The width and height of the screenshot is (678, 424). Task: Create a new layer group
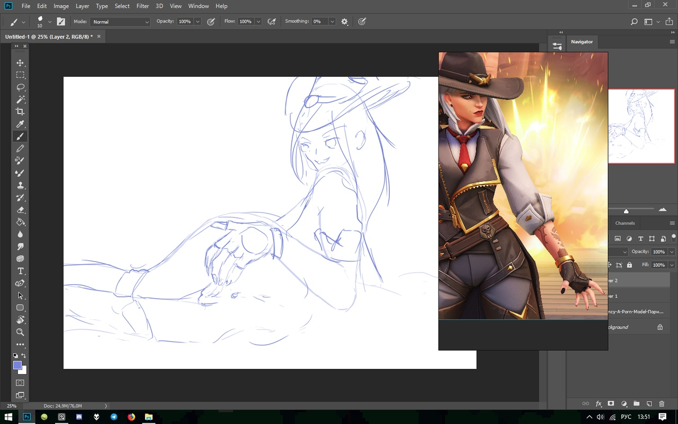[636, 404]
